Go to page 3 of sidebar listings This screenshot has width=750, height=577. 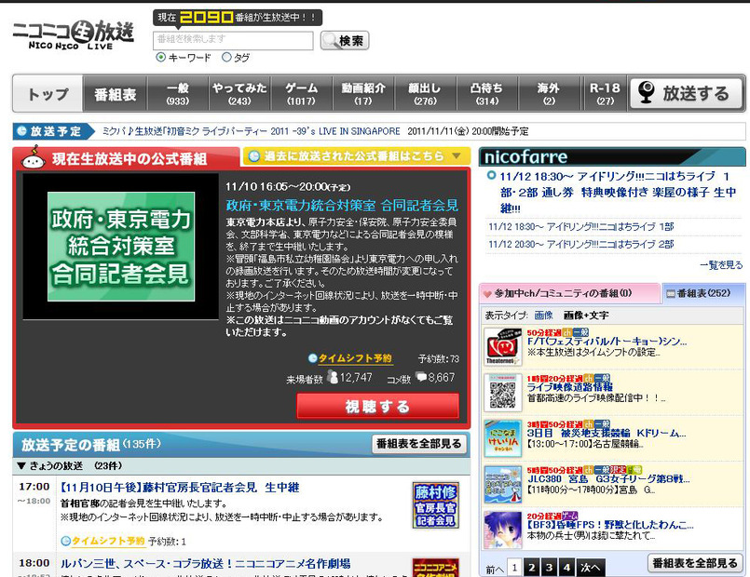pos(549,568)
